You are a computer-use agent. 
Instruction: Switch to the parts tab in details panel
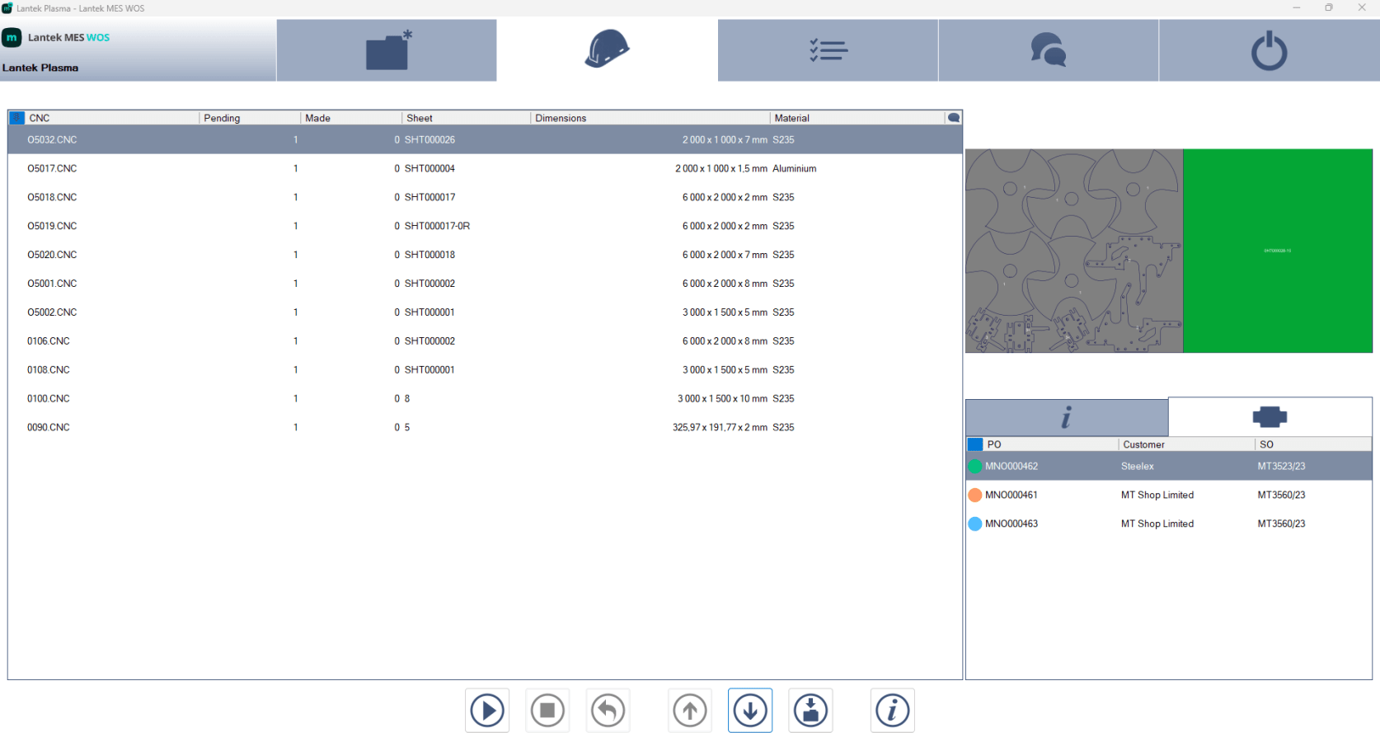point(1270,417)
